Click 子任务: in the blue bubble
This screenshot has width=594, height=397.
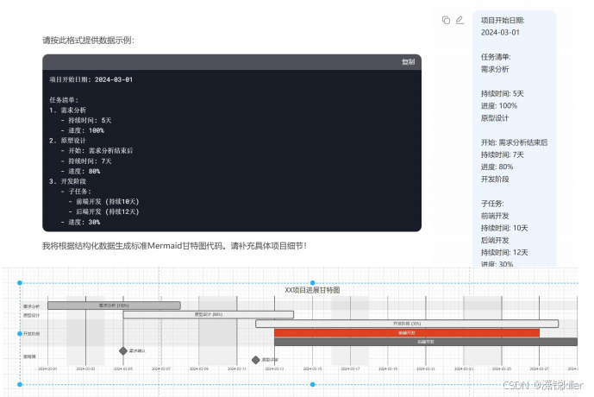(x=492, y=204)
